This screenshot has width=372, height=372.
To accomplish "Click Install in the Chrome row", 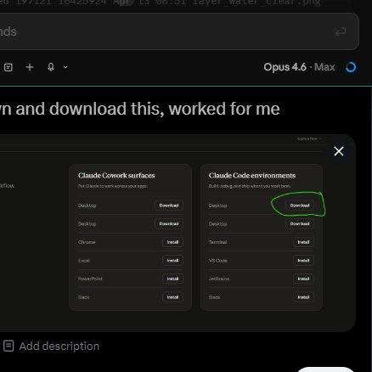I will [x=172, y=242].
